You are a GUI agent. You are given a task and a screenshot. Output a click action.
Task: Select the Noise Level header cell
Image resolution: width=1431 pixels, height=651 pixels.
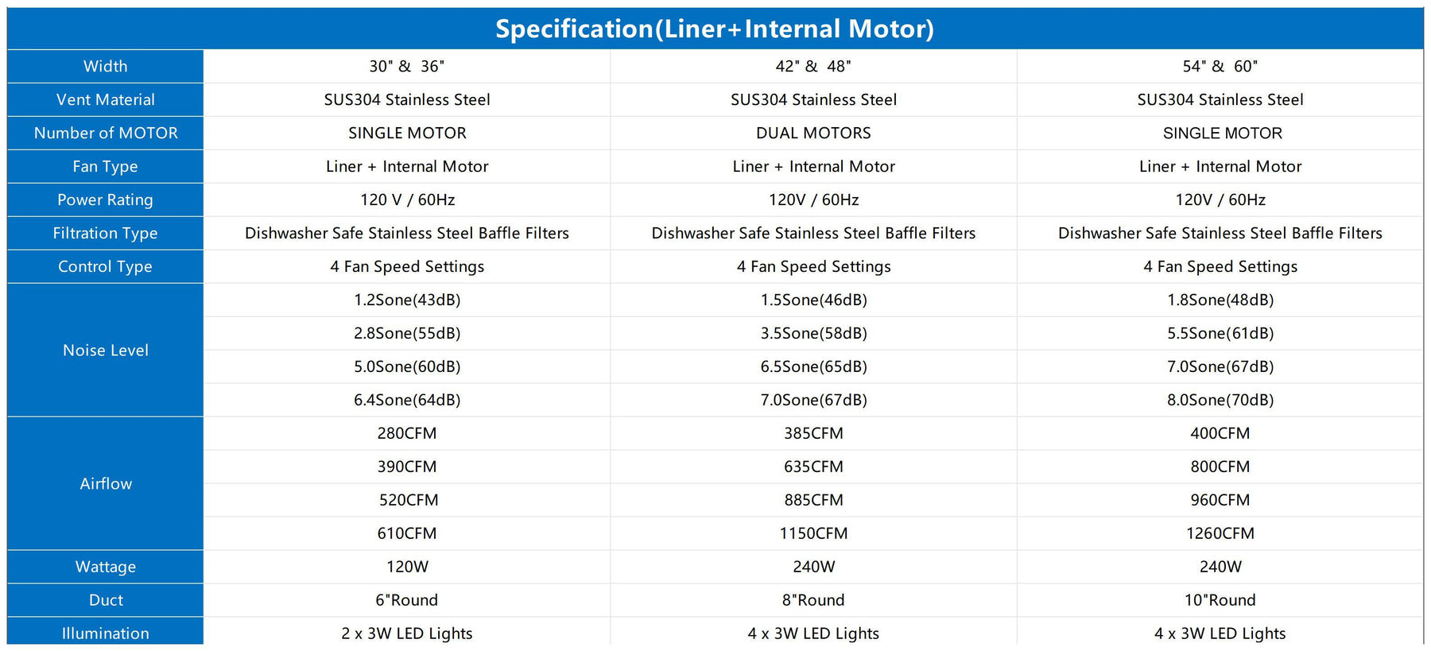click(105, 350)
